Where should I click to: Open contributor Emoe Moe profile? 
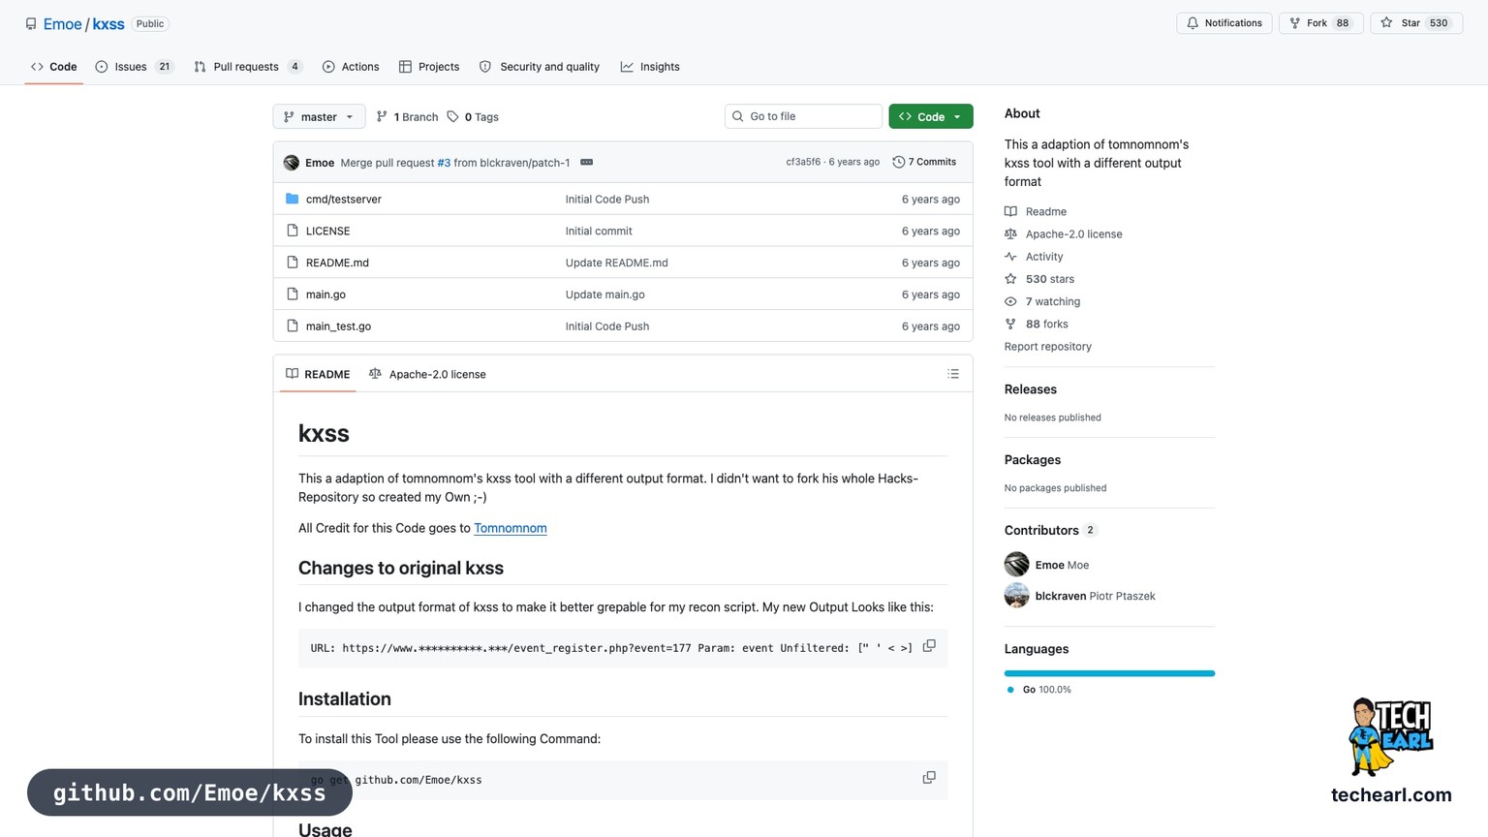1062,565
